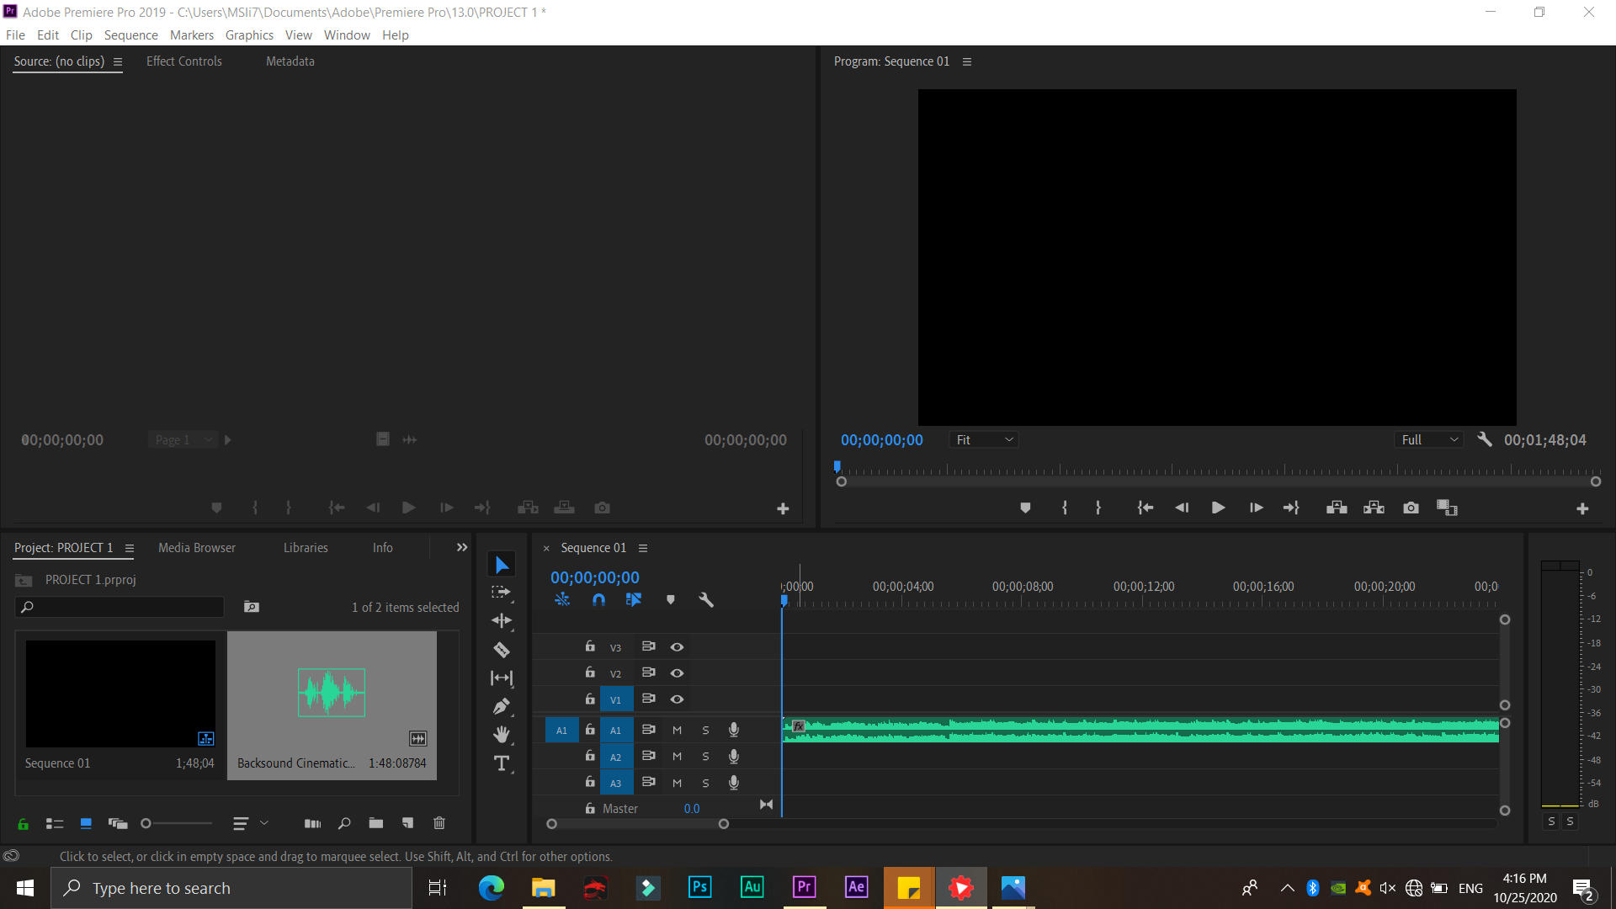
Task: Click Automate to Sequence icon
Action: coord(312,823)
